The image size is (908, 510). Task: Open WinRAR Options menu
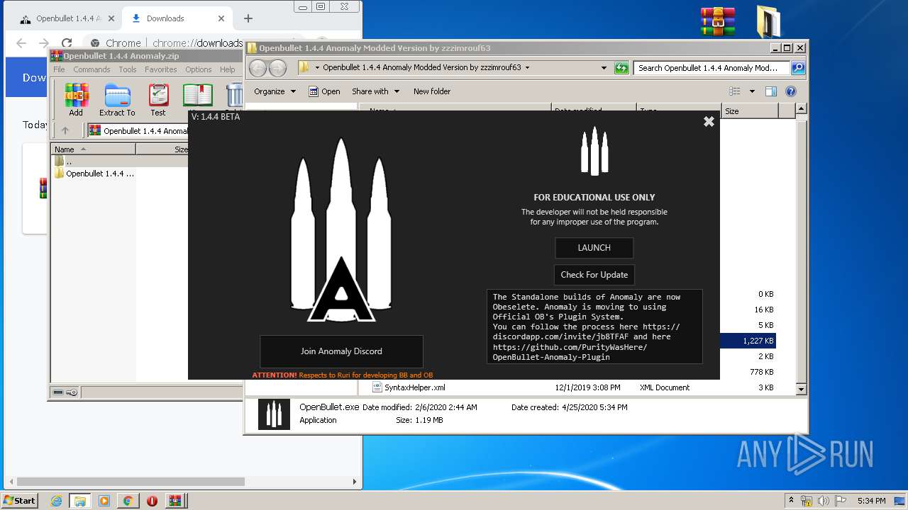[199, 69]
